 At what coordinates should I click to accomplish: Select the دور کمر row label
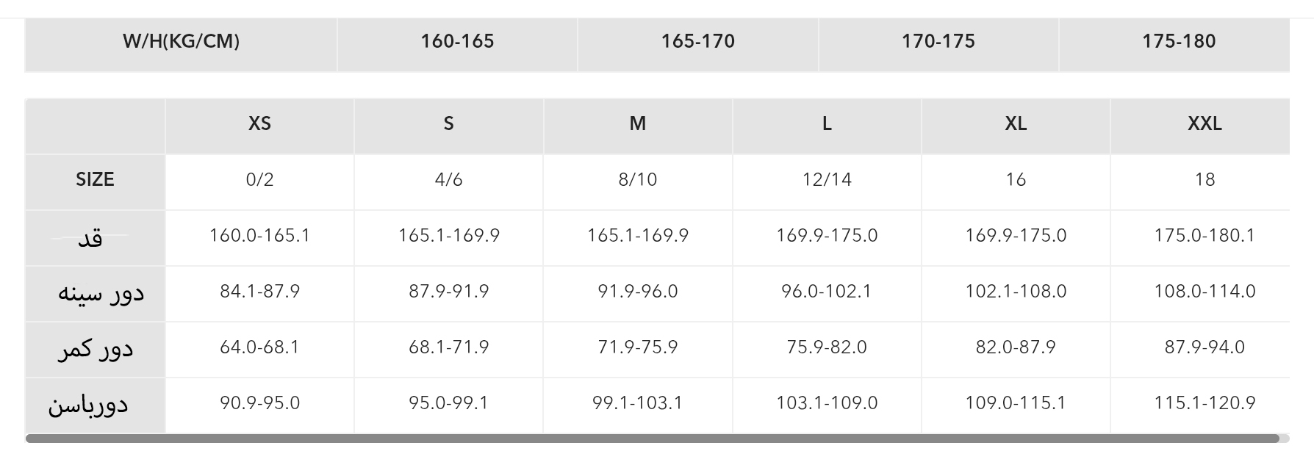point(96,349)
